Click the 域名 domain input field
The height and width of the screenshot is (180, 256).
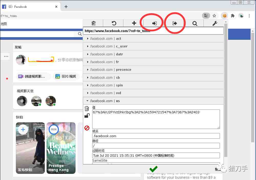click(156, 136)
